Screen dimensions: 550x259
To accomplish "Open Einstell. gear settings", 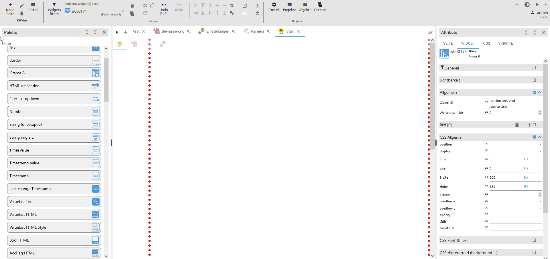I will click(x=274, y=5).
